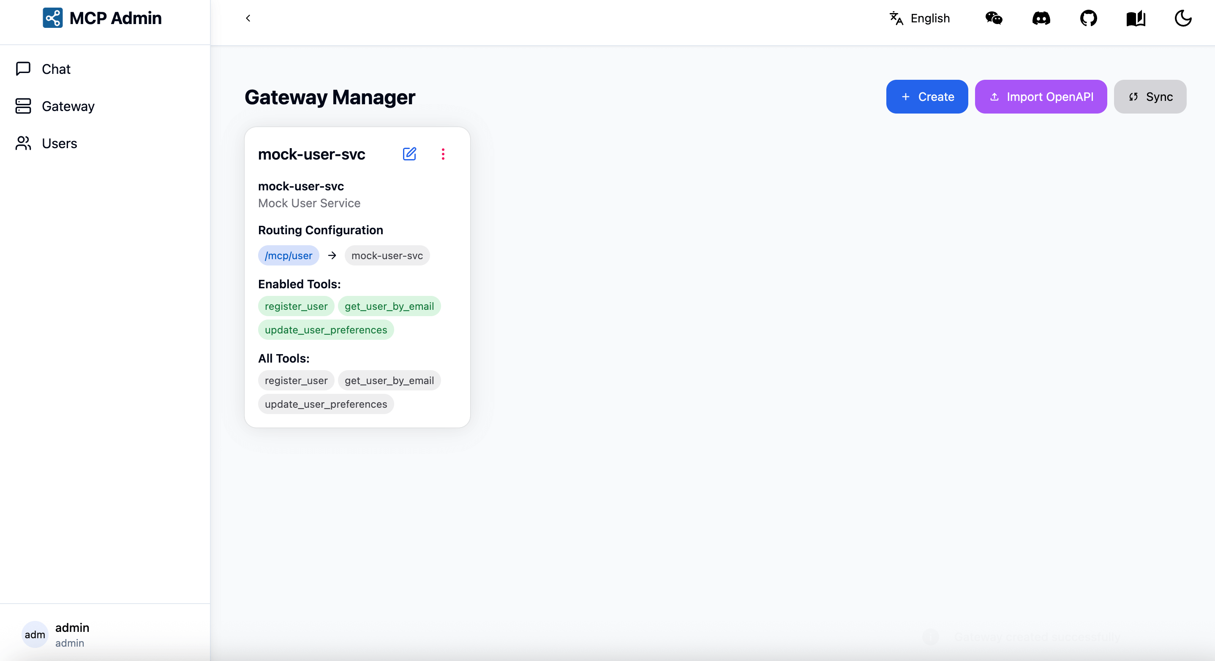
Task: Open the WeChat icon in header
Action: coord(994,19)
